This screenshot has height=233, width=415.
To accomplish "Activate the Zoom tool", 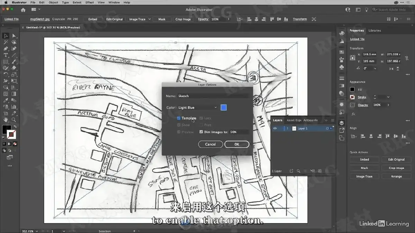I will tap(14, 120).
